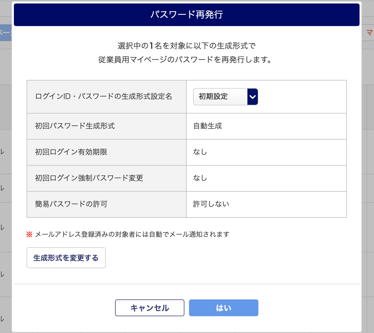Click なし value beside 初回ログイン強制パスワード変更
The width and height of the screenshot is (374, 333).
click(x=200, y=178)
